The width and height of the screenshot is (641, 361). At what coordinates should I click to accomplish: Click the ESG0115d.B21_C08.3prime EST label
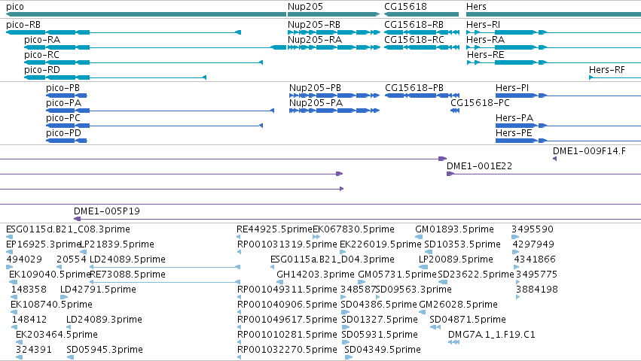[68, 229]
